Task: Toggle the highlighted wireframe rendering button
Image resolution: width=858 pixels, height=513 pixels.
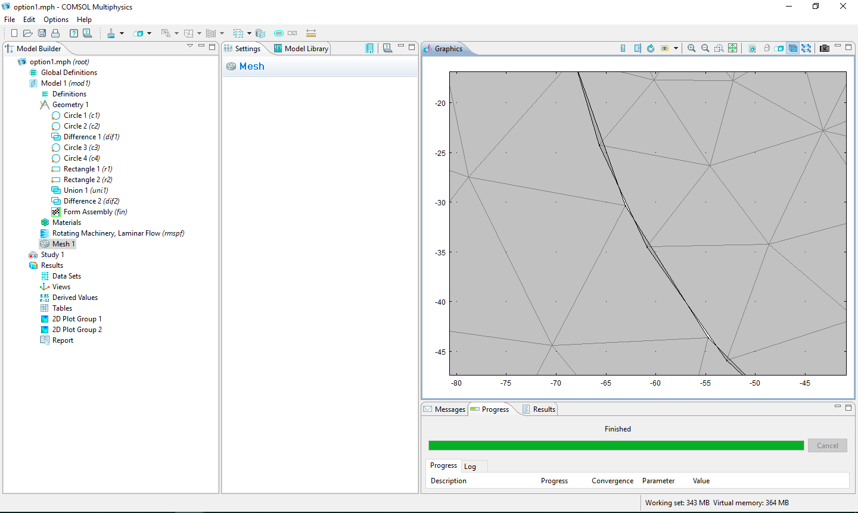Action: coord(793,48)
